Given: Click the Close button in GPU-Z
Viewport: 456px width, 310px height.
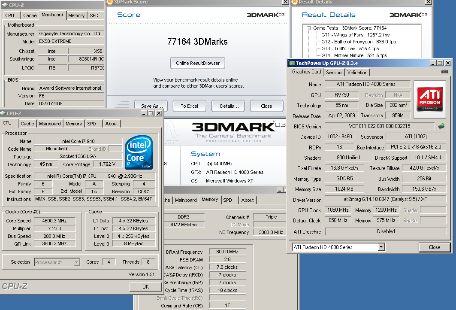Looking at the screenshot, I should (435, 247).
